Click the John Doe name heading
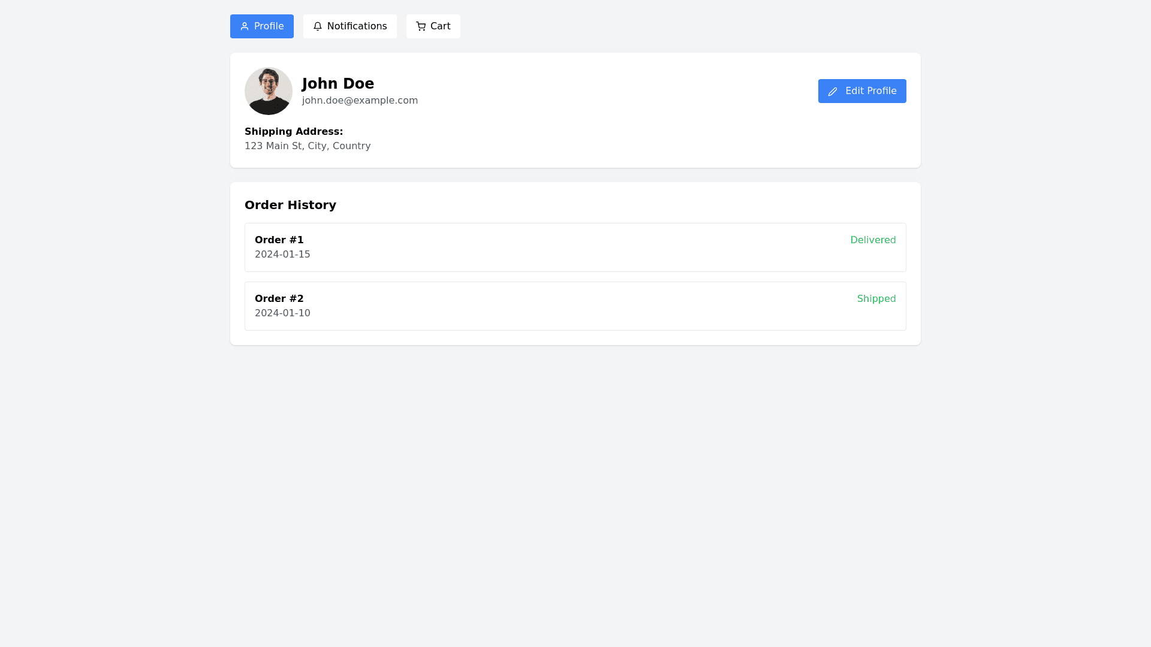 (x=338, y=84)
